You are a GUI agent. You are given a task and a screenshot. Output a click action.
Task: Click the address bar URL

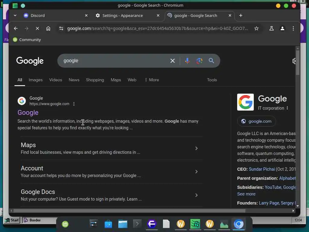(158, 28)
